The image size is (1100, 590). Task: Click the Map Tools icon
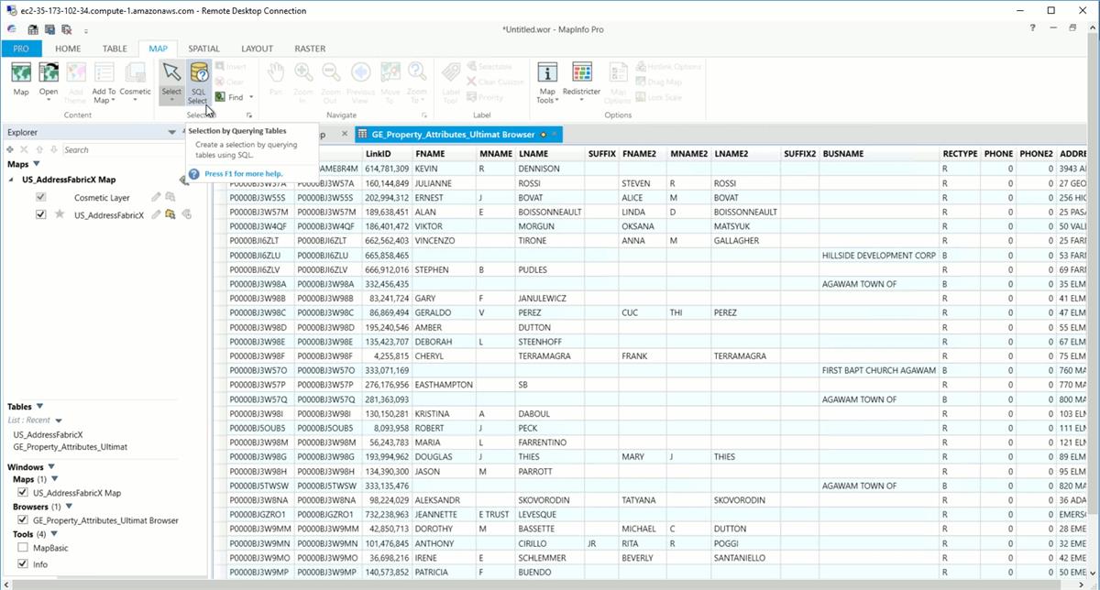click(547, 73)
